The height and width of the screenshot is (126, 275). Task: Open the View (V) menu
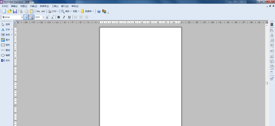[24, 6]
